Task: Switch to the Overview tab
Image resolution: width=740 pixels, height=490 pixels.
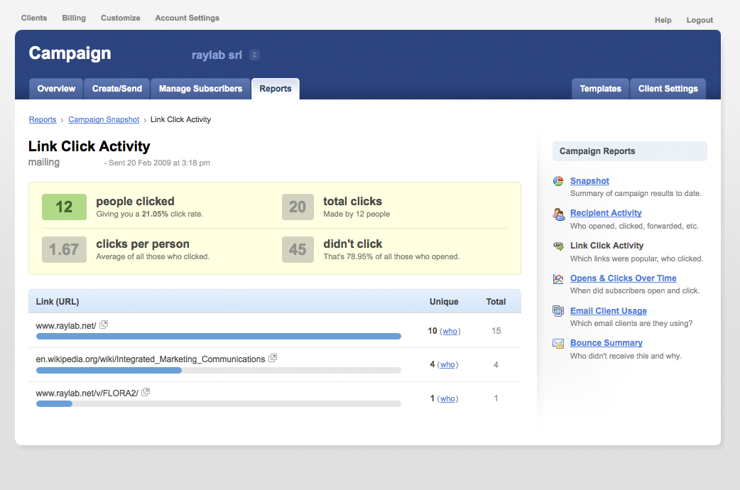Action: click(x=56, y=89)
